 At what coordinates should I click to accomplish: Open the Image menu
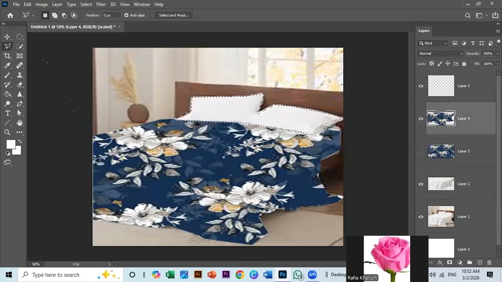pos(42,4)
